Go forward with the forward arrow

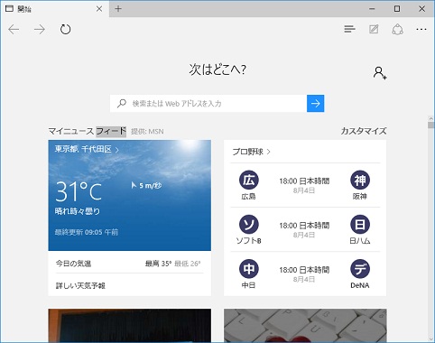[x=40, y=29]
